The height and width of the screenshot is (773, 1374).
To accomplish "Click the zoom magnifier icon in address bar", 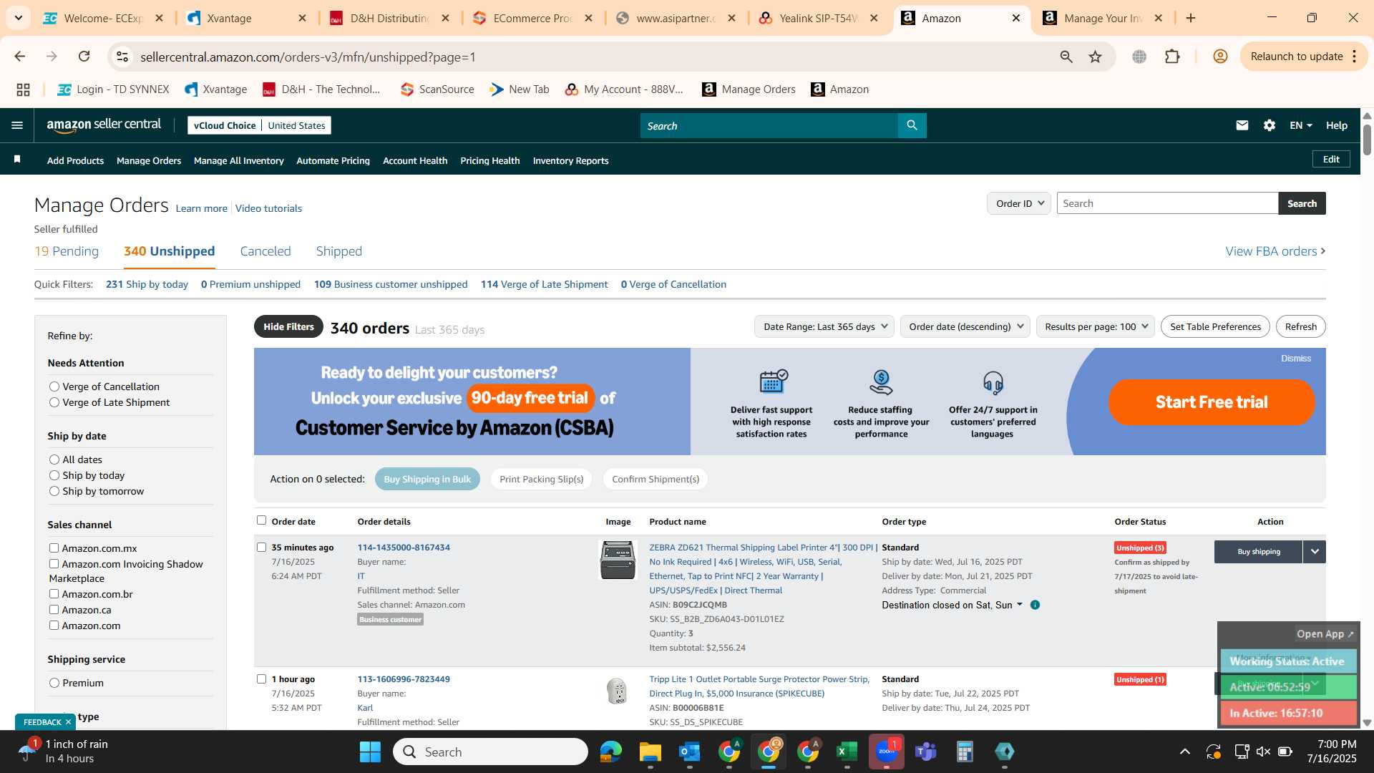I will (x=1066, y=57).
